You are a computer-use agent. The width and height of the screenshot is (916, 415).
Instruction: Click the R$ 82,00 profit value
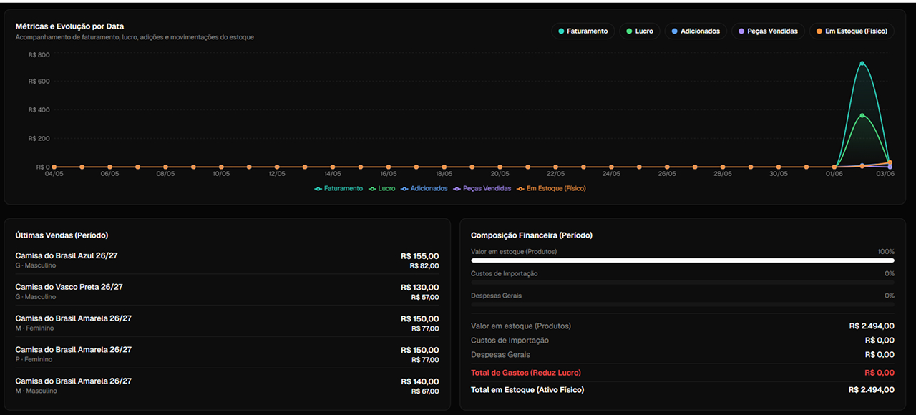click(x=425, y=266)
